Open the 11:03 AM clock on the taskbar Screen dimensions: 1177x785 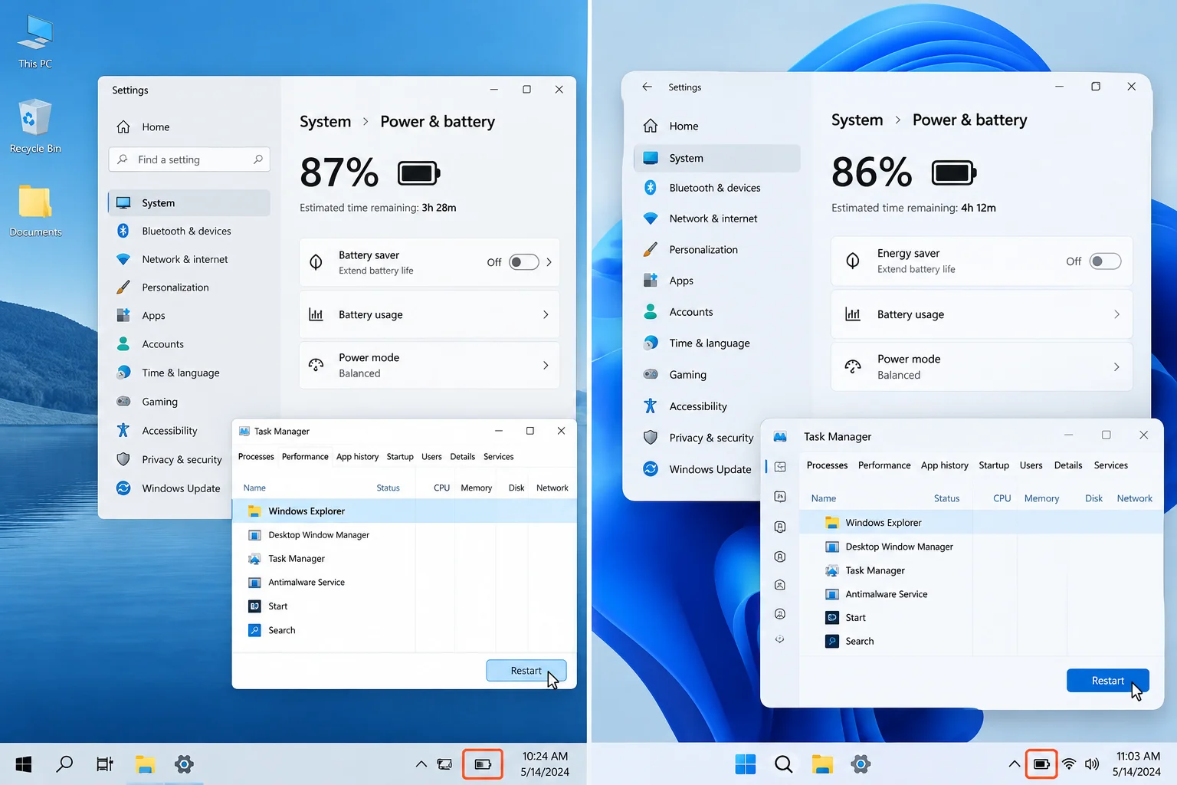pos(1137,764)
